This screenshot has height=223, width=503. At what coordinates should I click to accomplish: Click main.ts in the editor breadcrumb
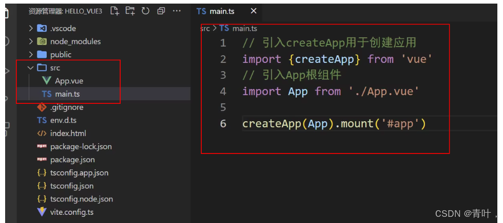pos(245,29)
